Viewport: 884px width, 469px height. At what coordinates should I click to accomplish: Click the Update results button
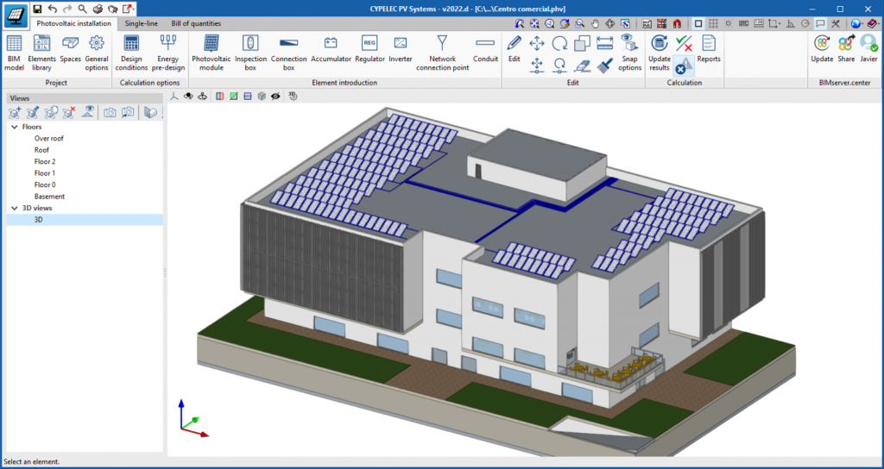pyautogui.click(x=660, y=50)
